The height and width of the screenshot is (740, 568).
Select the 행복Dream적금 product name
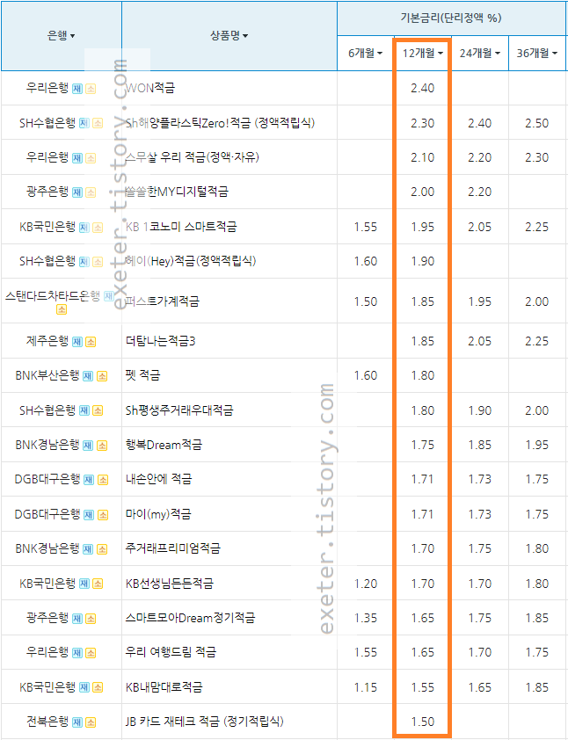click(x=164, y=445)
